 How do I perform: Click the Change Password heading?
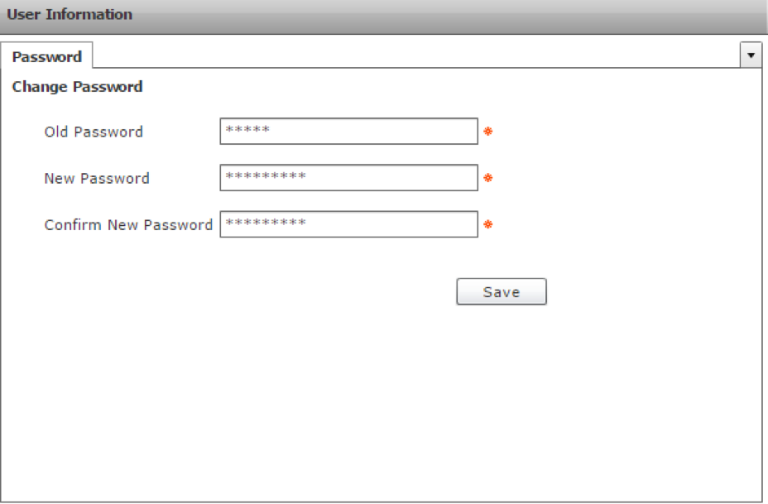pyautogui.click(x=77, y=87)
